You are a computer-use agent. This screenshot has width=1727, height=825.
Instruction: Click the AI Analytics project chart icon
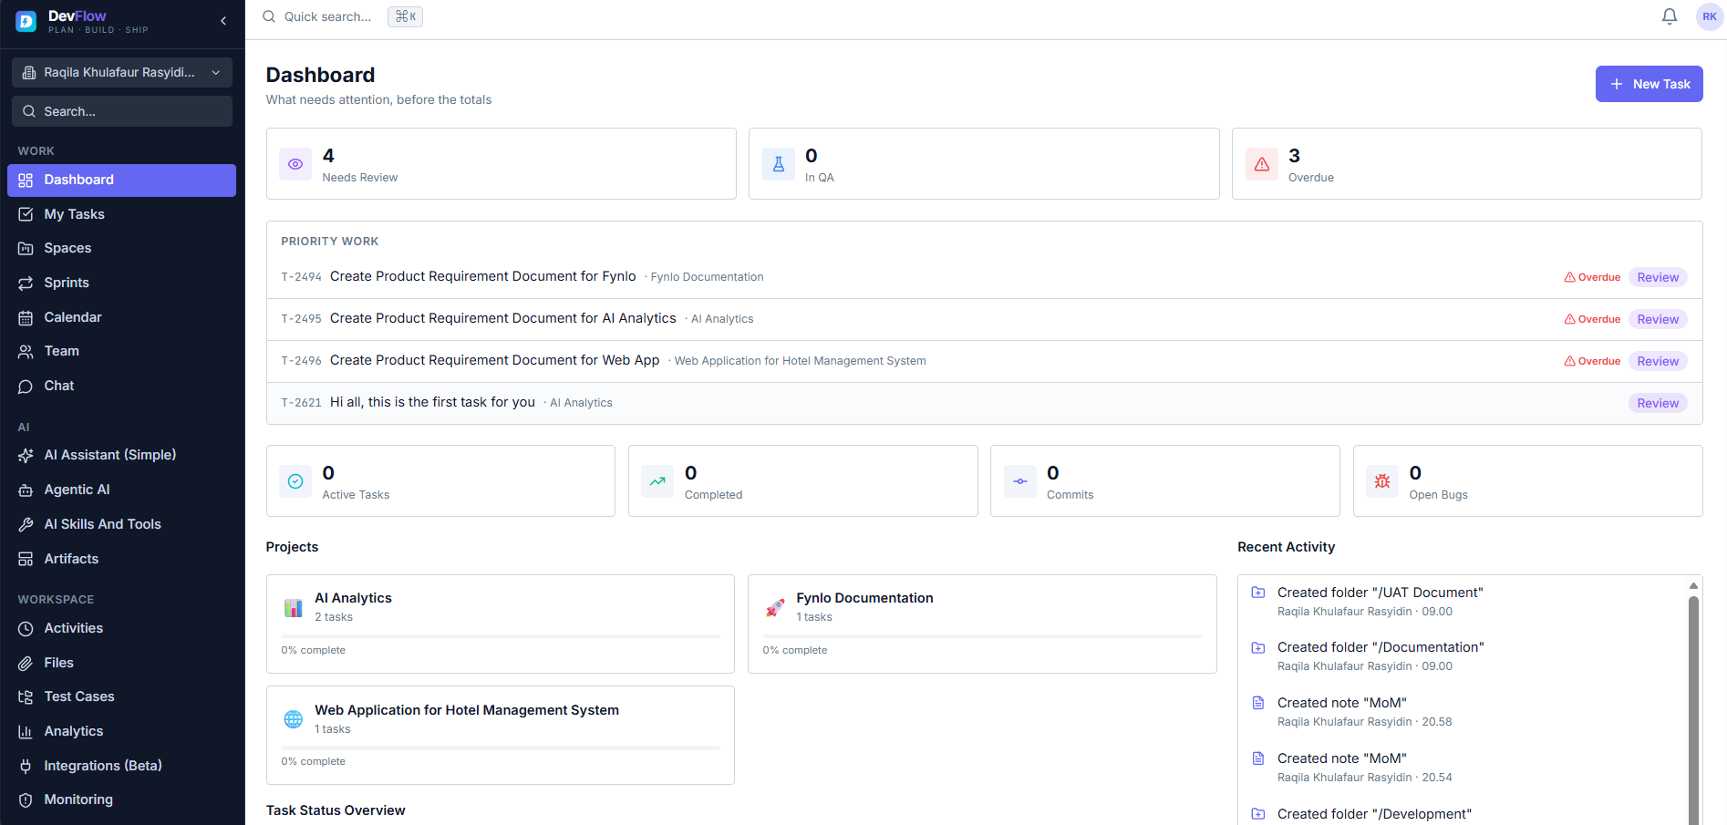point(294,607)
